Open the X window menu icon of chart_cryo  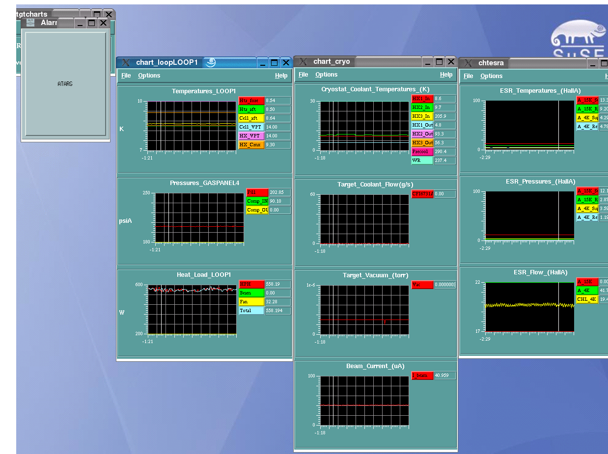(x=303, y=62)
